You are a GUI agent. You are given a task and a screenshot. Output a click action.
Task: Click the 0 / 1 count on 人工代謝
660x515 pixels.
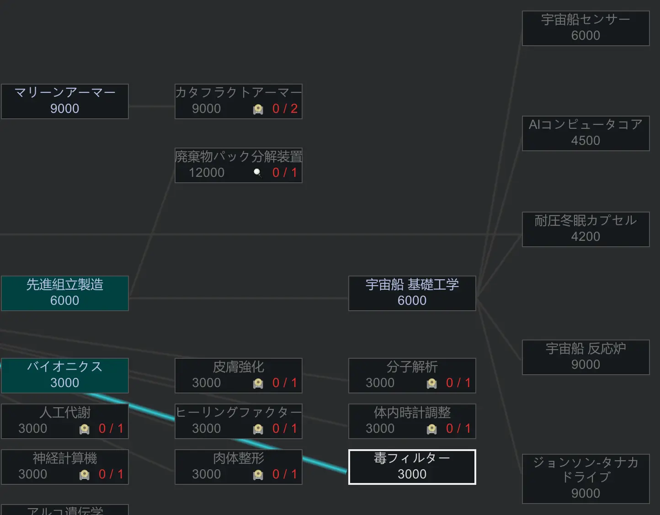click(x=111, y=429)
